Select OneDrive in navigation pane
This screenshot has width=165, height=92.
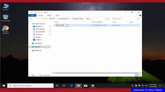tap(38, 43)
